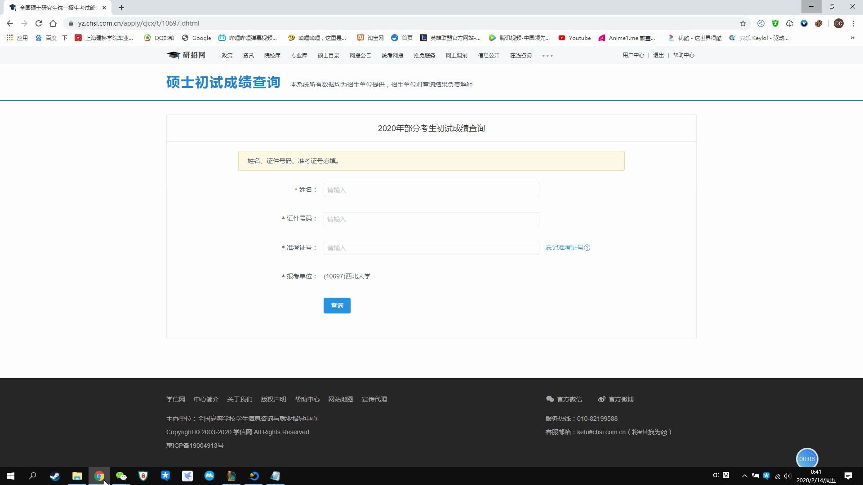Click the 姓名 name input field
The image size is (863, 485).
coord(431,190)
